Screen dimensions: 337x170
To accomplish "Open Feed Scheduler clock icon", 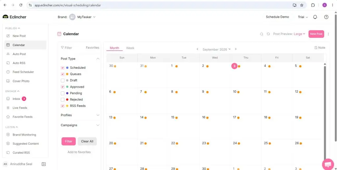I will tap(8, 72).
